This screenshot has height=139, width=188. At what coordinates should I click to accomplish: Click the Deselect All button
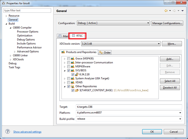pos(170,87)
